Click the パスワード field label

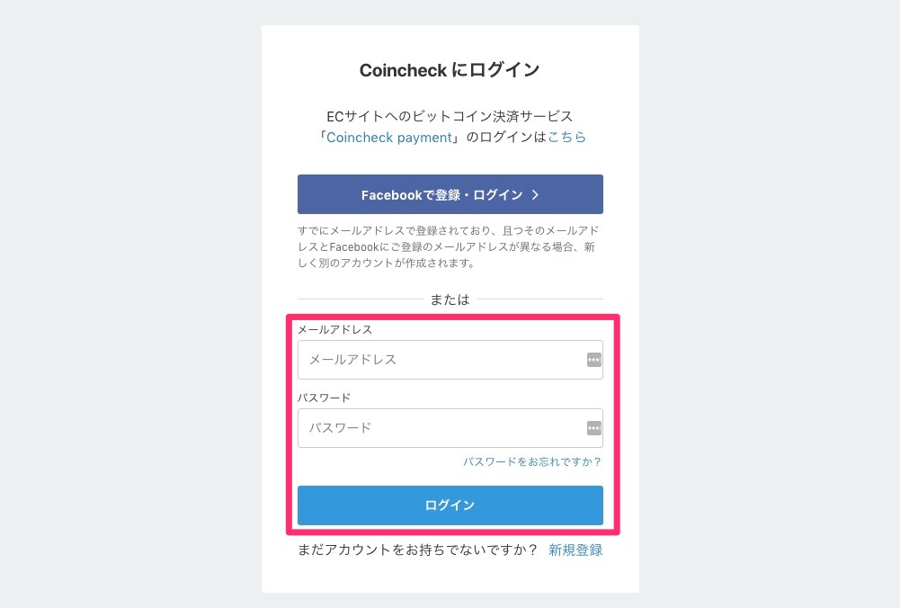pyautogui.click(x=324, y=398)
